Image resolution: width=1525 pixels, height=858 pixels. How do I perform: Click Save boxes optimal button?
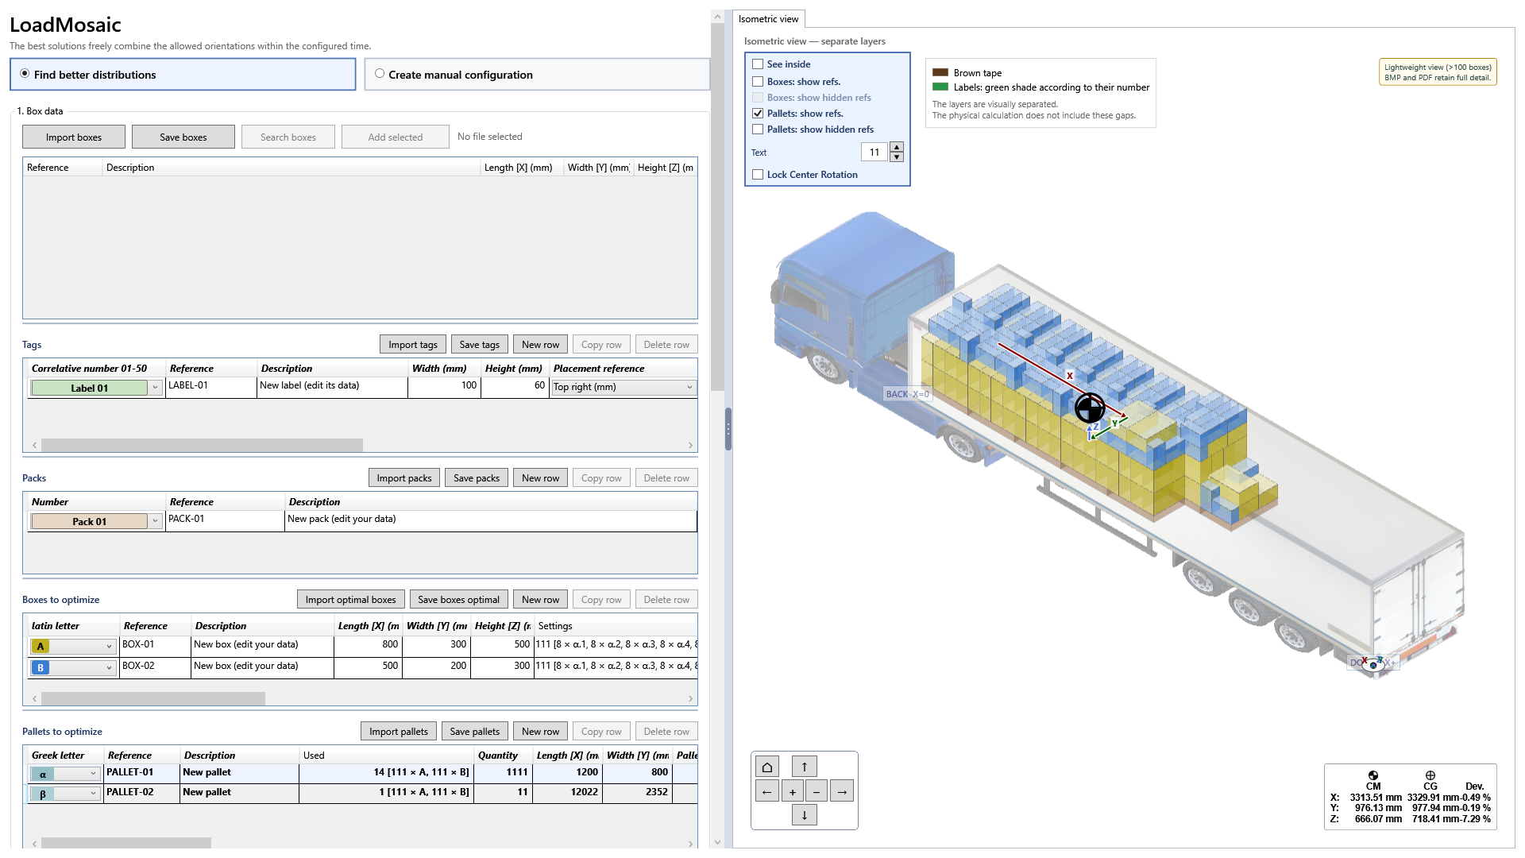pos(459,599)
